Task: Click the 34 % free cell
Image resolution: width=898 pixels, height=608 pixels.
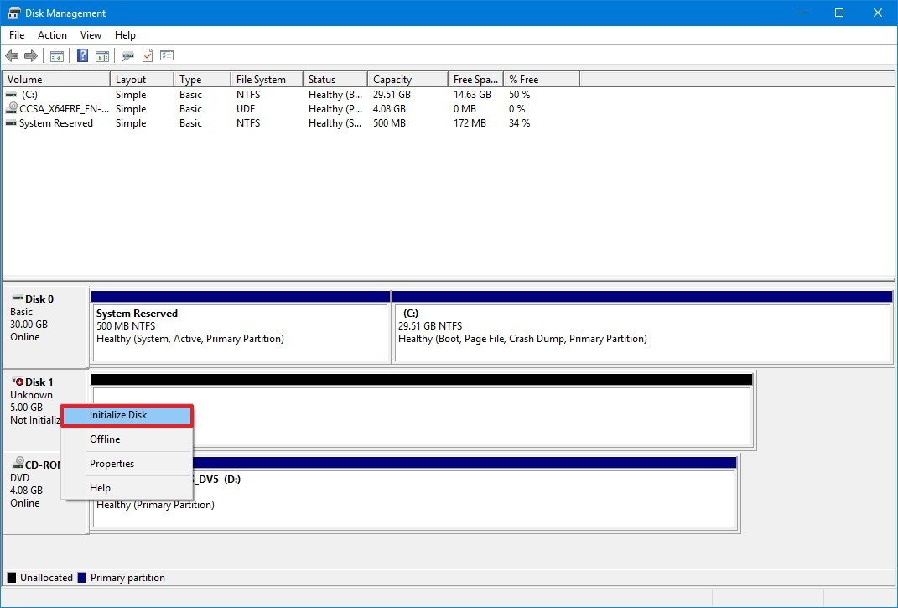Action: point(520,123)
